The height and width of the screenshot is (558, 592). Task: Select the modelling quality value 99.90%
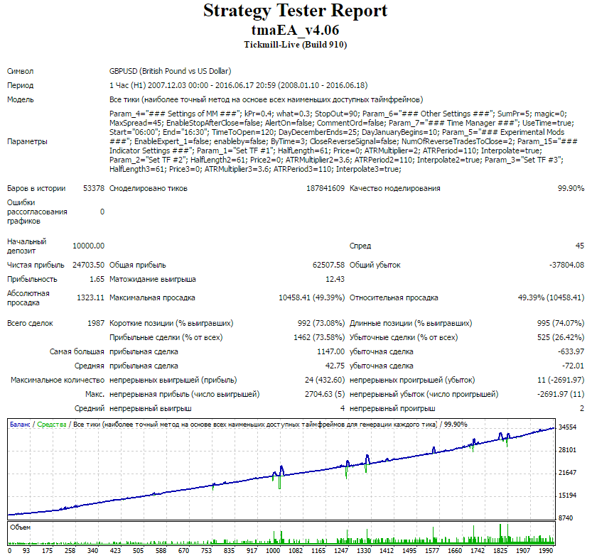pyautogui.click(x=571, y=189)
